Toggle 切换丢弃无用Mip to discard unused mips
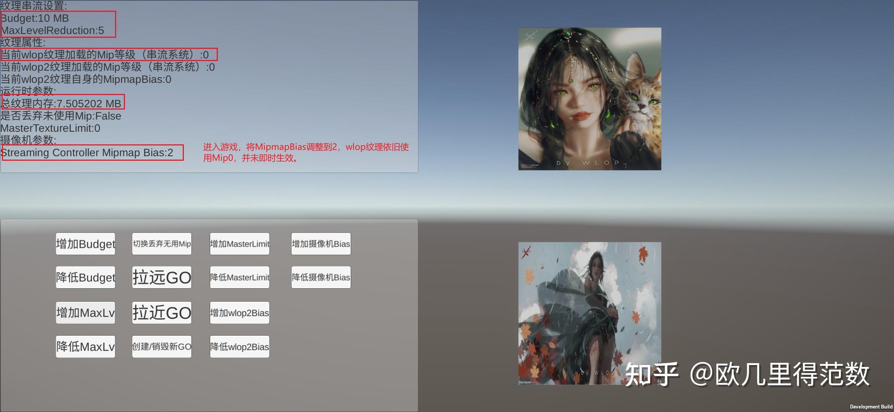 click(x=161, y=243)
